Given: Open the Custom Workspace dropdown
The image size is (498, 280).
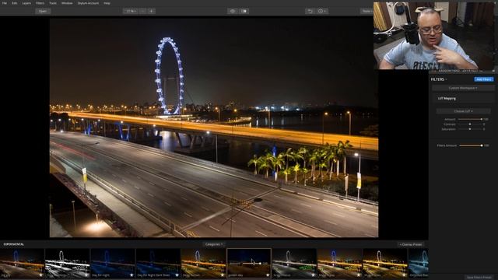Looking at the screenshot, I should point(463,88).
